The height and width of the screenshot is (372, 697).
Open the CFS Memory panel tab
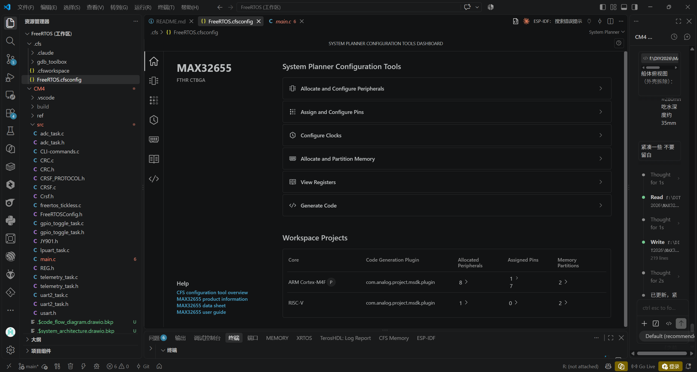coord(394,338)
